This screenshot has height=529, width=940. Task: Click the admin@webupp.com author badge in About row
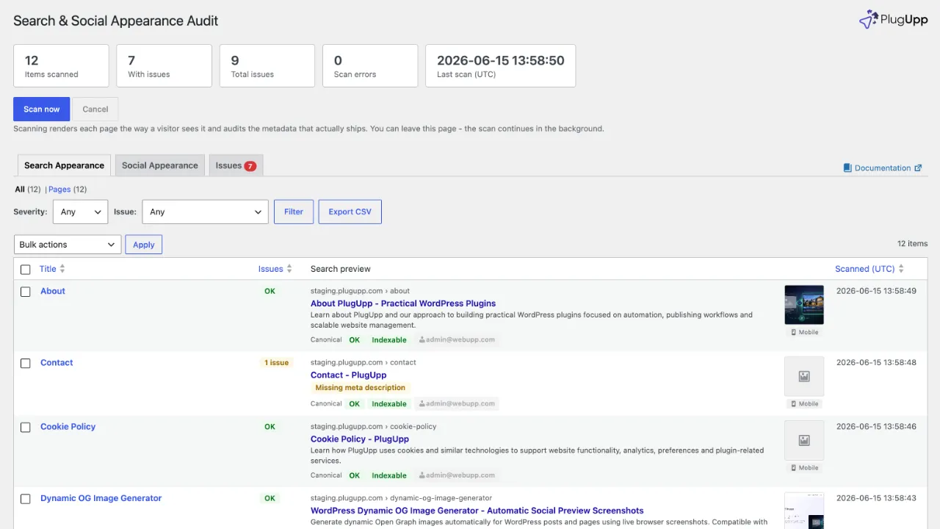click(x=456, y=339)
